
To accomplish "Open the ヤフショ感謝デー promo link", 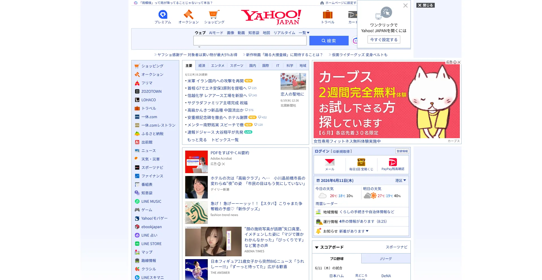I will [x=197, y=55].
